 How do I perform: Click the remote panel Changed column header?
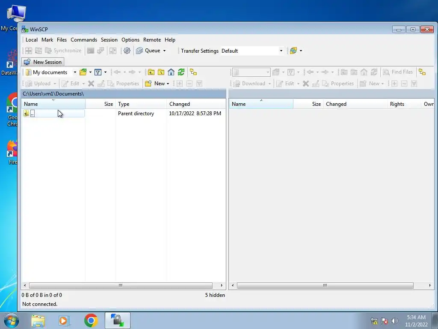355,104
